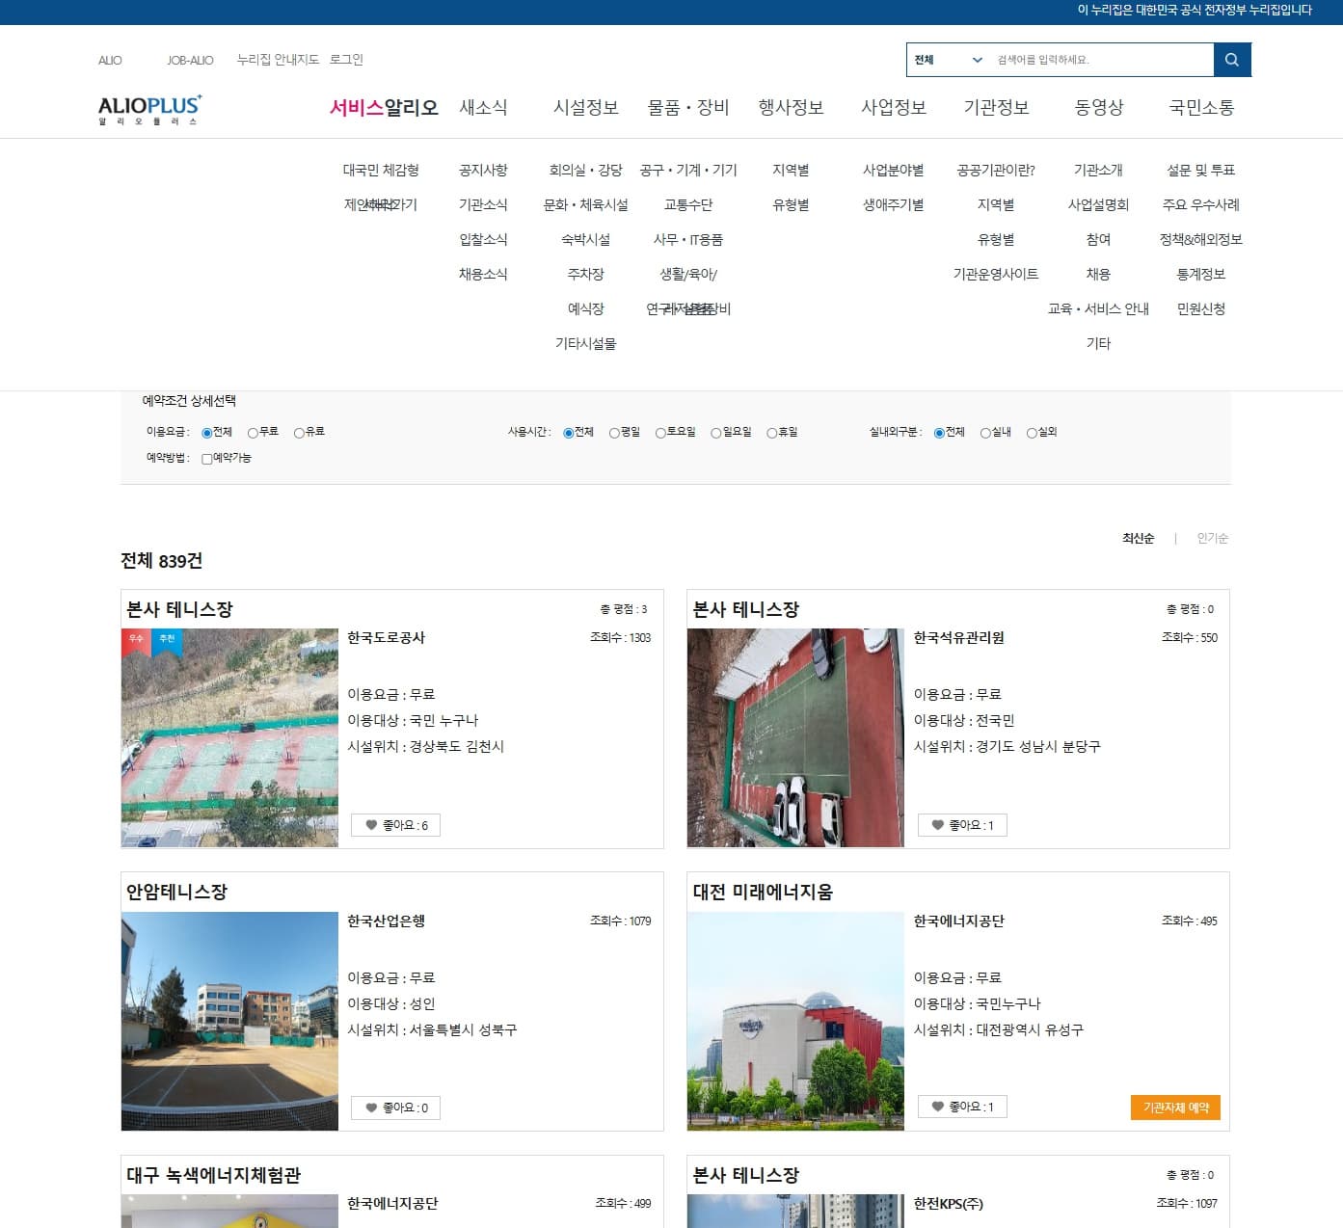This screenshot has width=1343, height=1228.
Task: Click the search keyword input field
Action: pos(1101,60)
